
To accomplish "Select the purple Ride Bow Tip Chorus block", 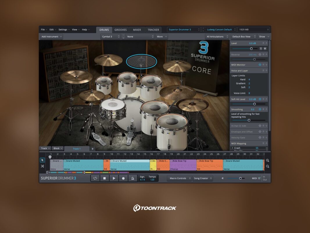I will 183,165.
